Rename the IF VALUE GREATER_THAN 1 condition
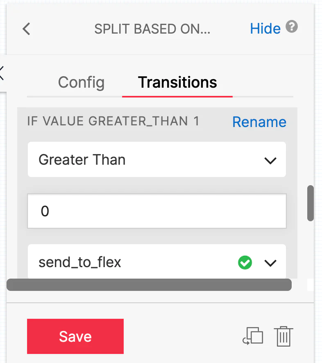 [259, 122]
